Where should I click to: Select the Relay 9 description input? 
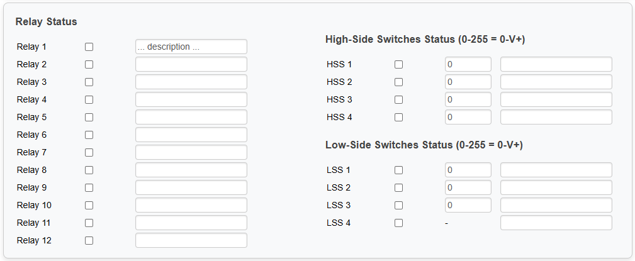191,187
